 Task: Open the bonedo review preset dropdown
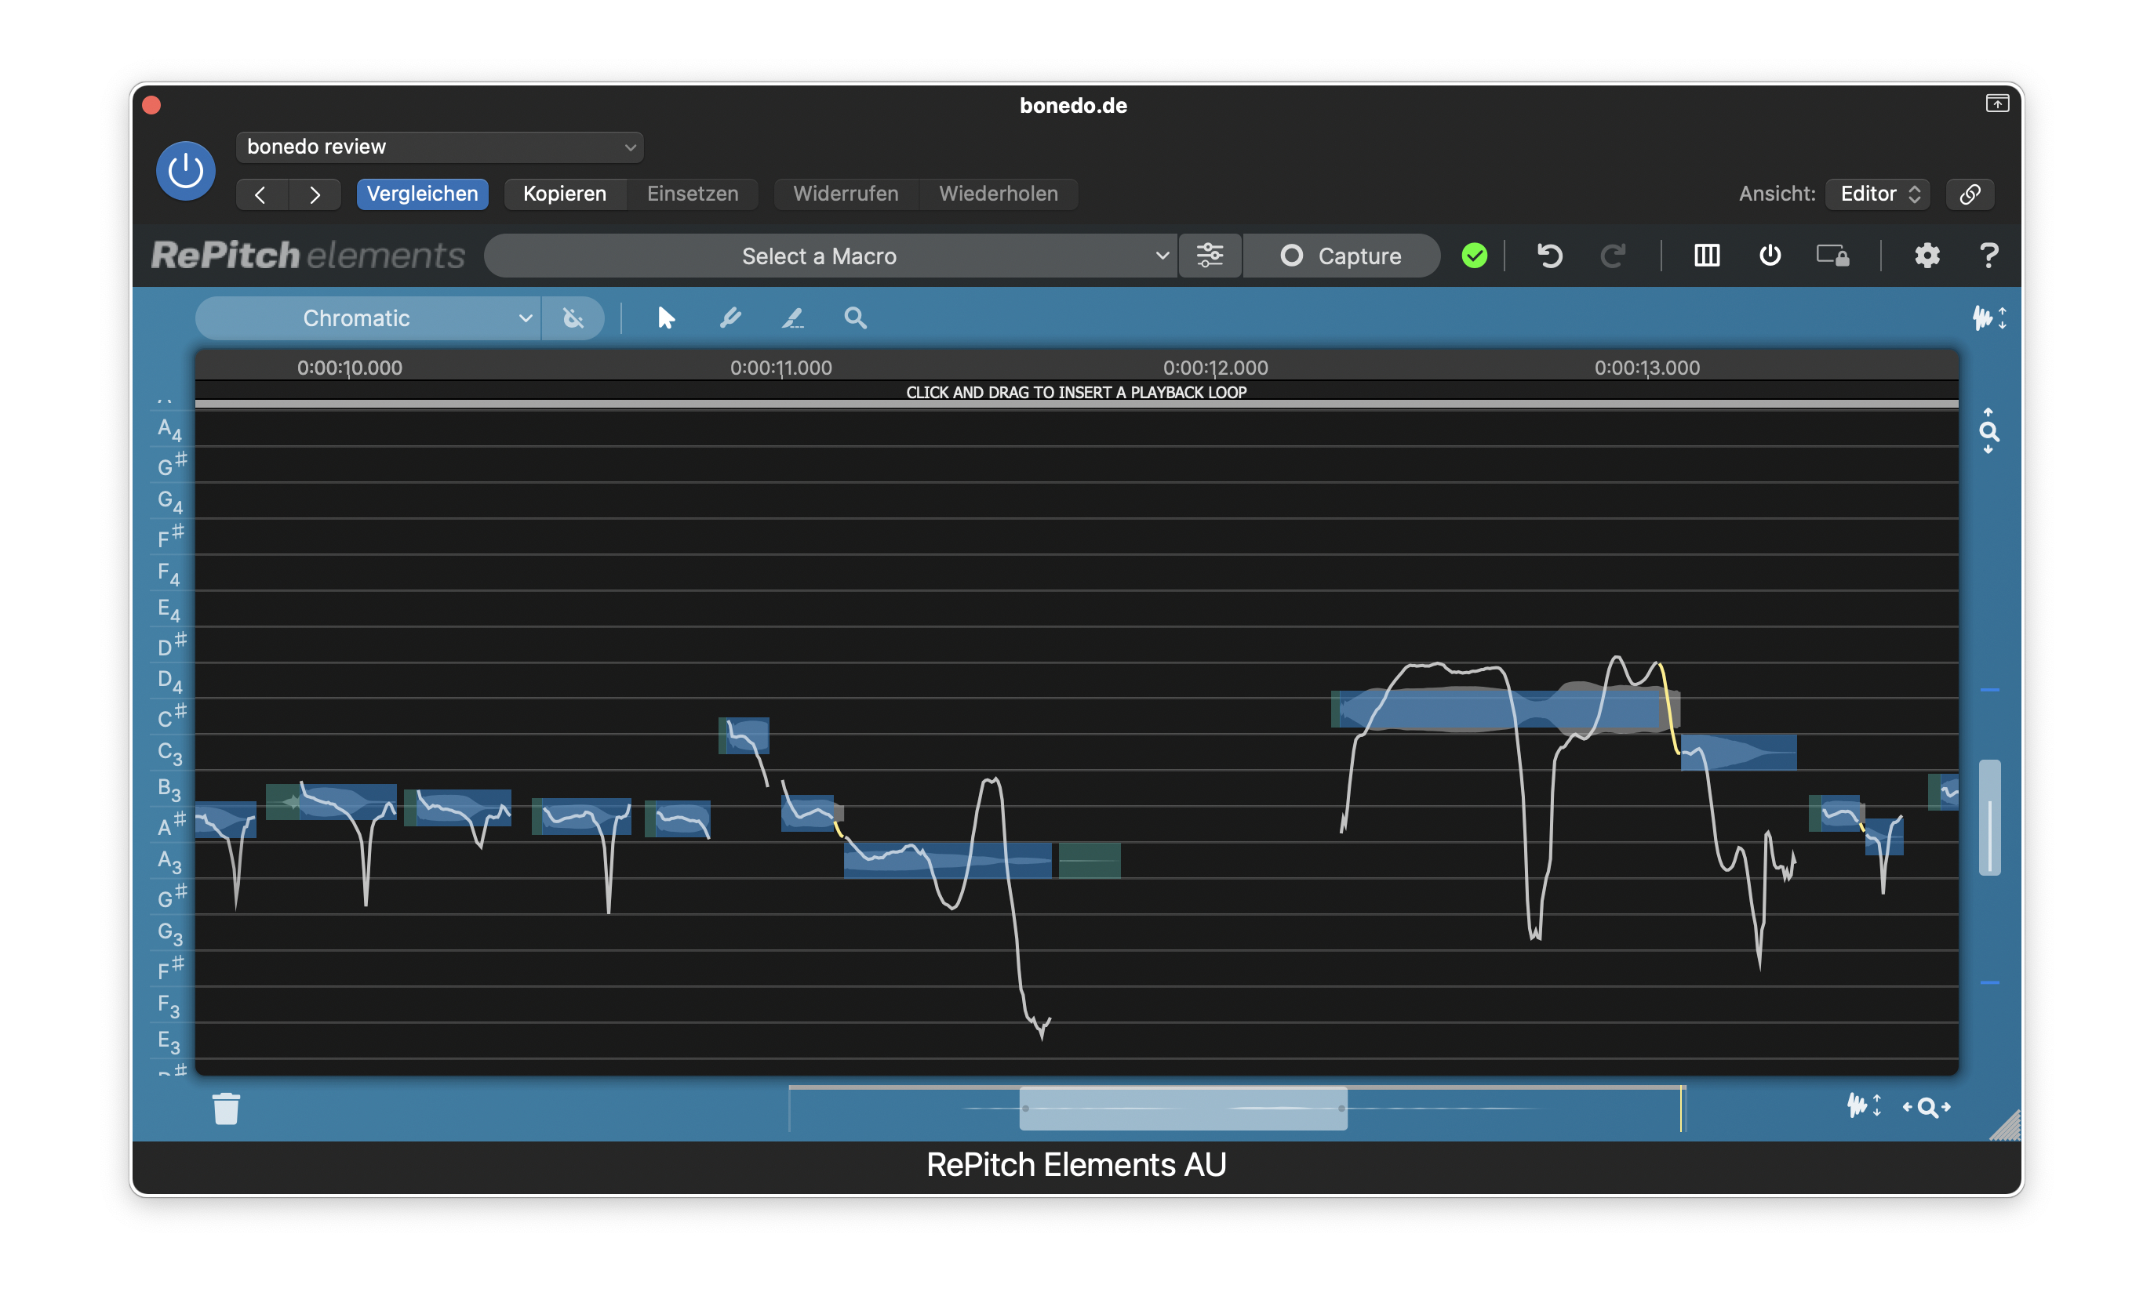pos(439,147)
